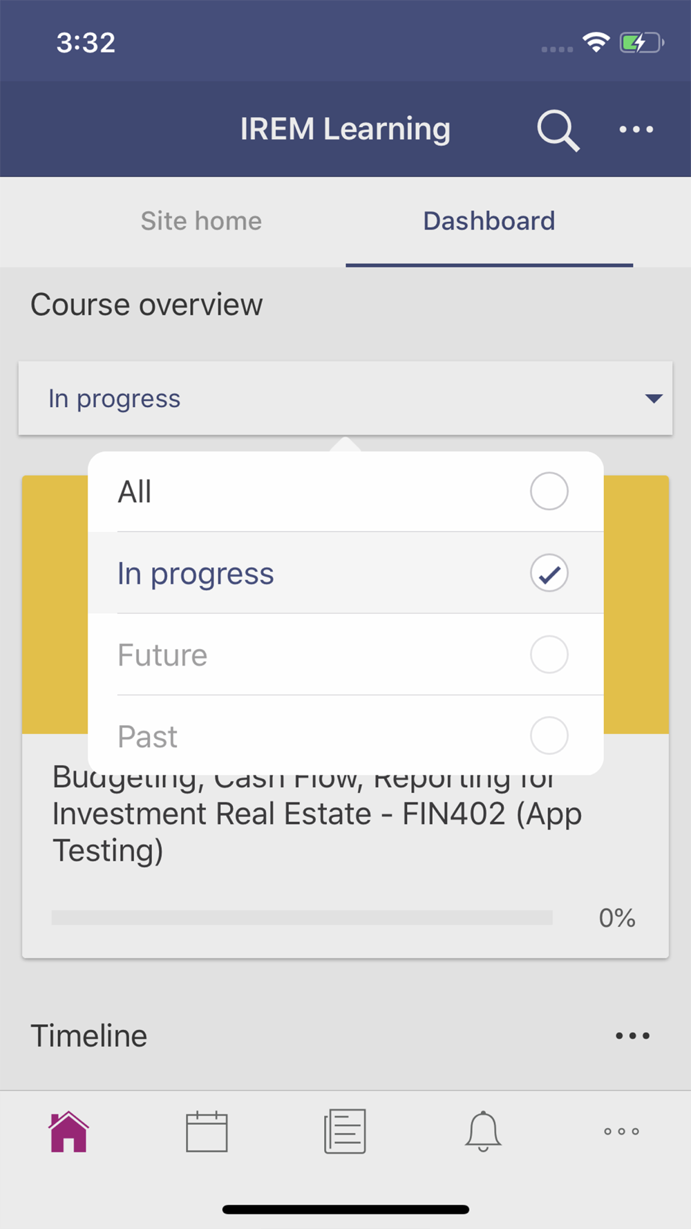Switch to the Site home tab
691x1229 pixels.
(x=201, y=221)
